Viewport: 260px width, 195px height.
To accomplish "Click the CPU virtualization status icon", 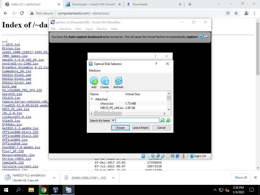I will [x=182, y=156].
